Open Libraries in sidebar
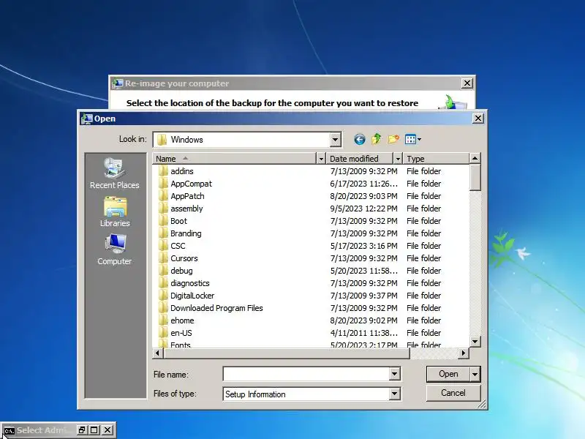The image size is (585, 439). tap(115, 211)
